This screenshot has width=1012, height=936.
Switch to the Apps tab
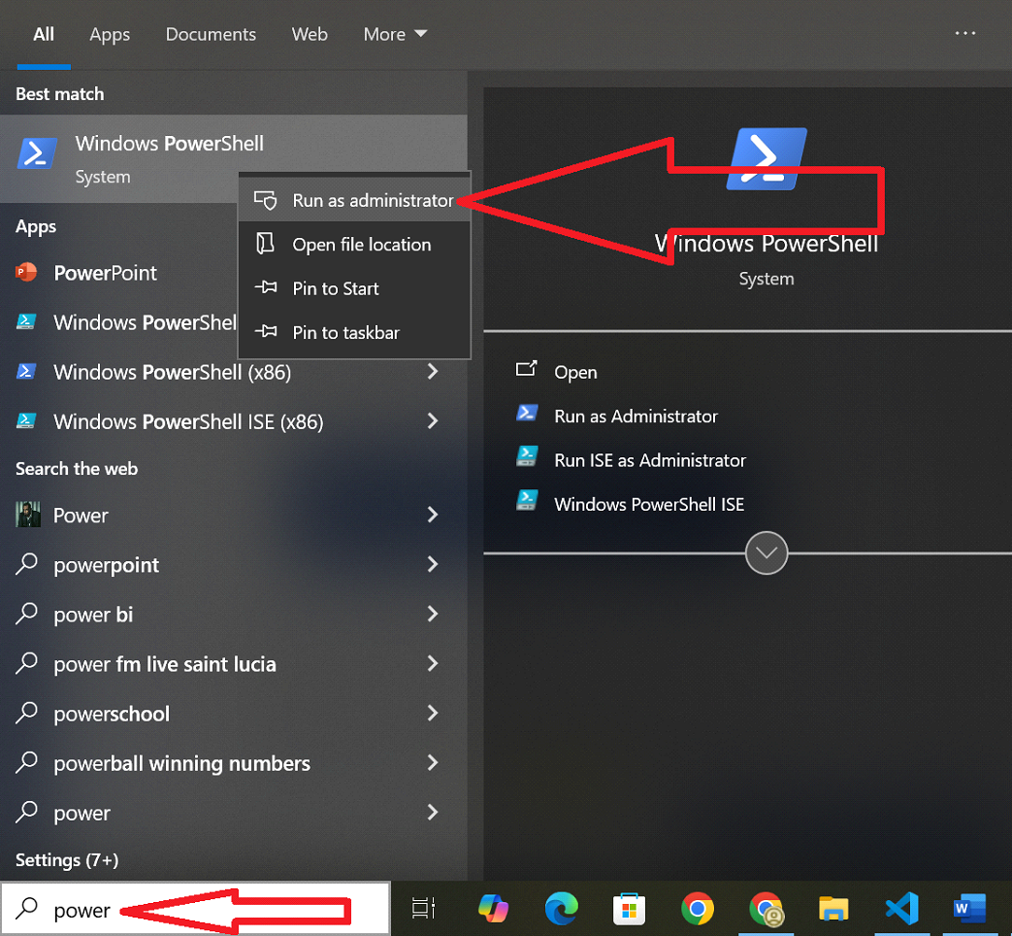coord(110,34)
